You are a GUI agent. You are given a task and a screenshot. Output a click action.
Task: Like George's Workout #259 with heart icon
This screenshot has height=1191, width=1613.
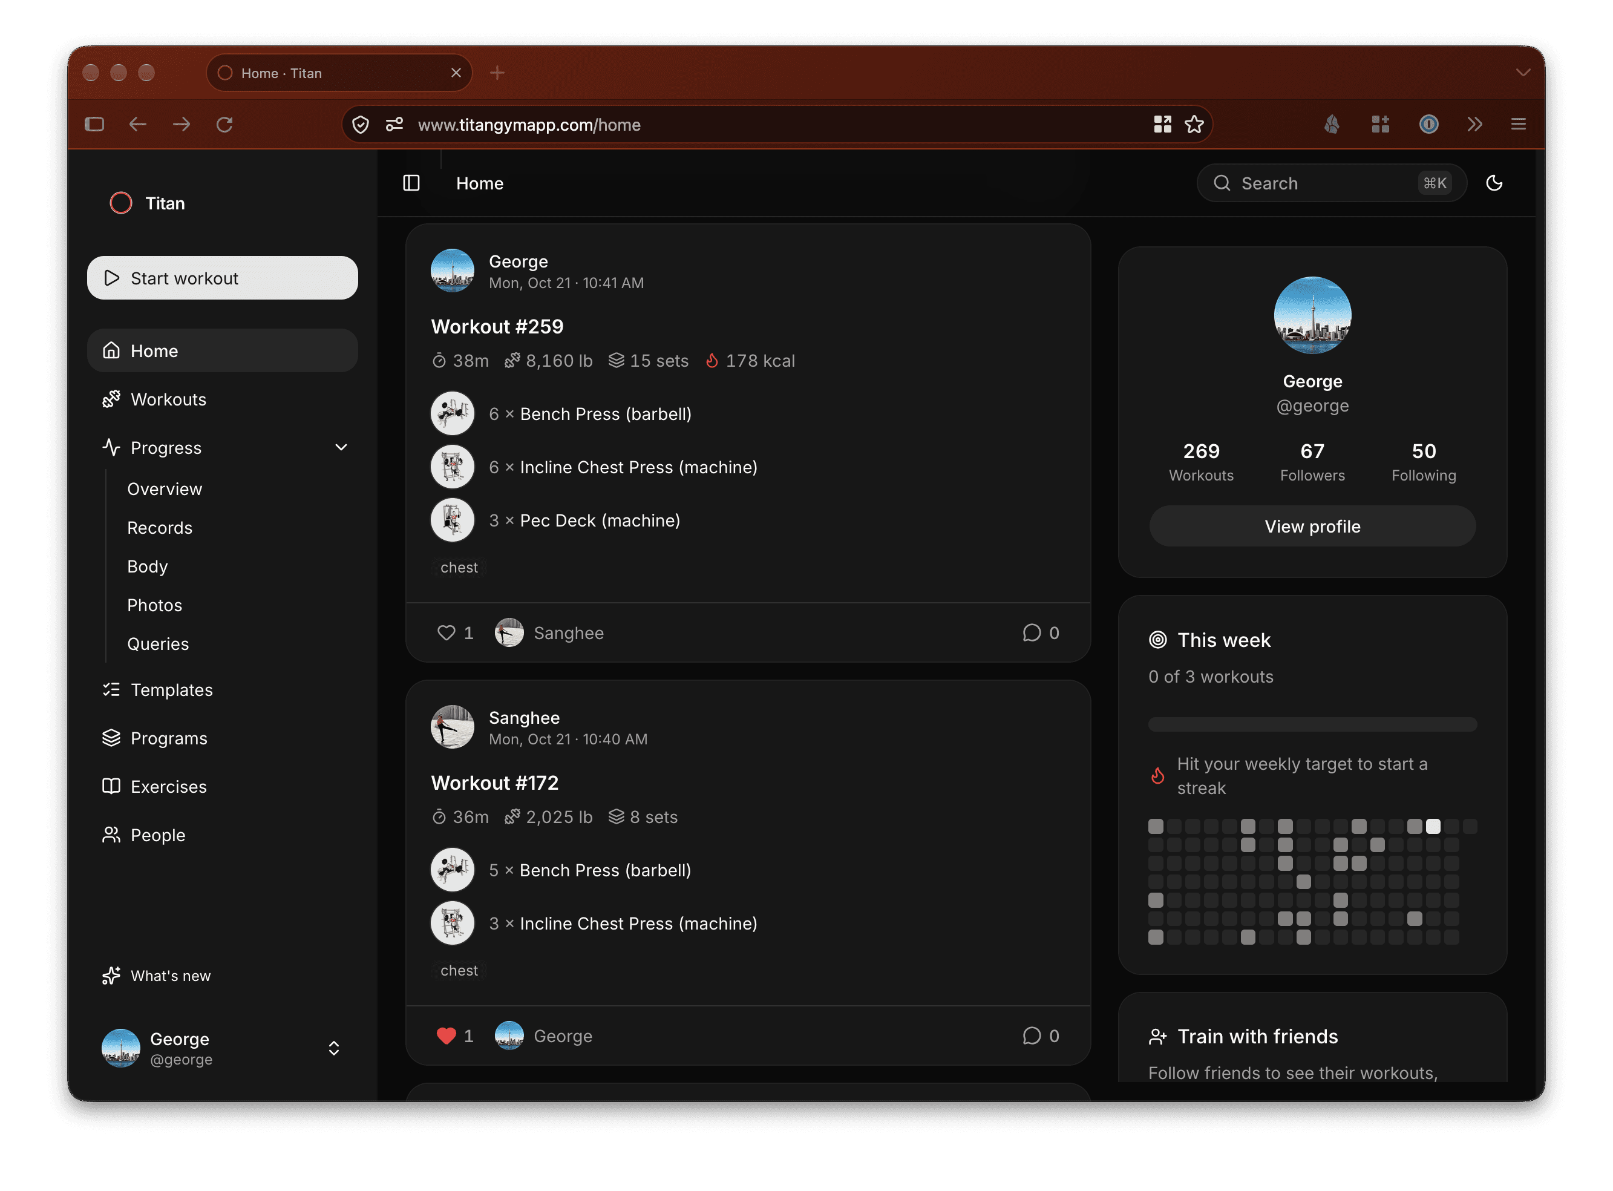[446, 633]
